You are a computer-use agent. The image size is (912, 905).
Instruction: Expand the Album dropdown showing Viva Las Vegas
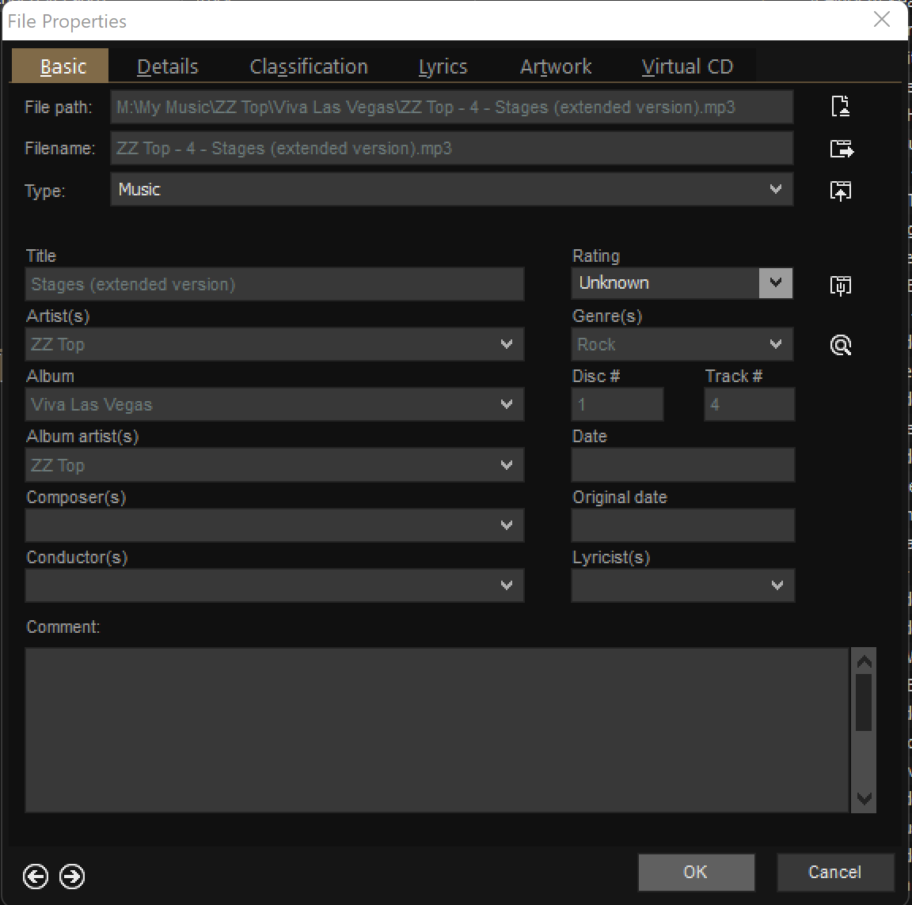coord(507,404)
